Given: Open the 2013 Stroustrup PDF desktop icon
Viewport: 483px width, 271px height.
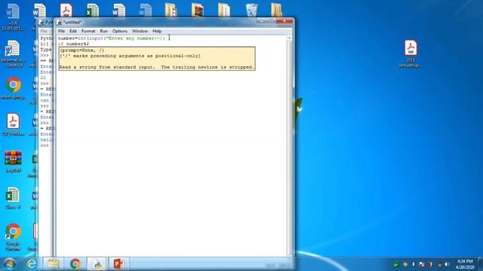Looking at the screenshot, I should point(411,53).
